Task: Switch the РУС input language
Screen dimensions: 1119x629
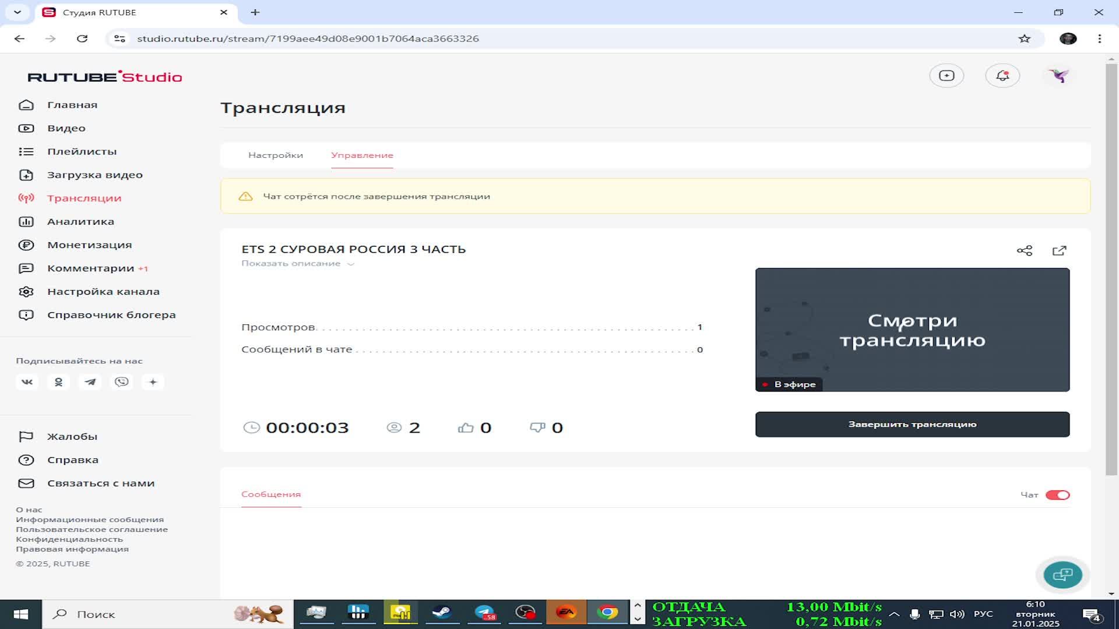Action: click(983, 614)
